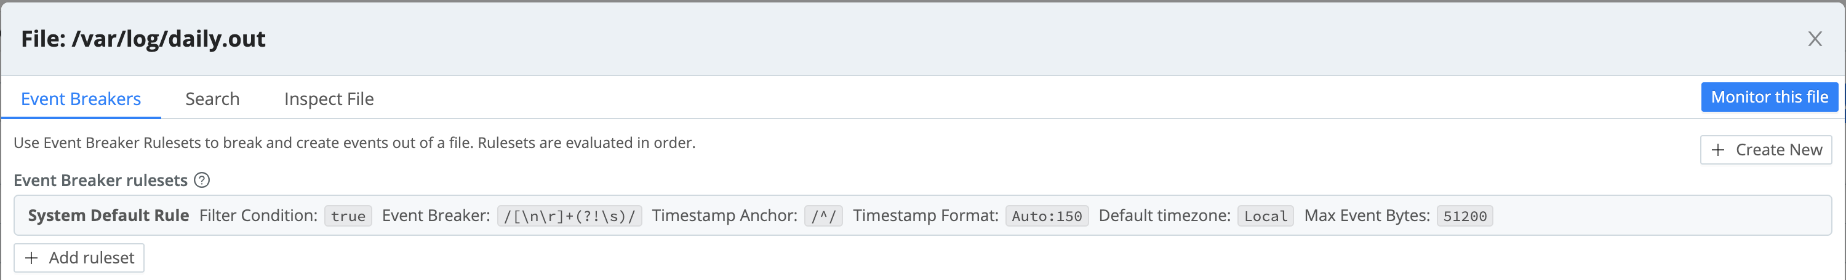Click the Monitor this file button
Image resolution: width=1846 pixels, height=280 pixels.
click(x=1768, y=97)
